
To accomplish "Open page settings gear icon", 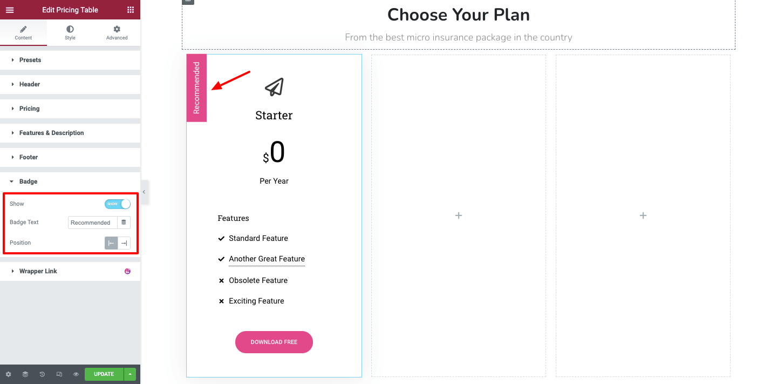I will (8, 374).
